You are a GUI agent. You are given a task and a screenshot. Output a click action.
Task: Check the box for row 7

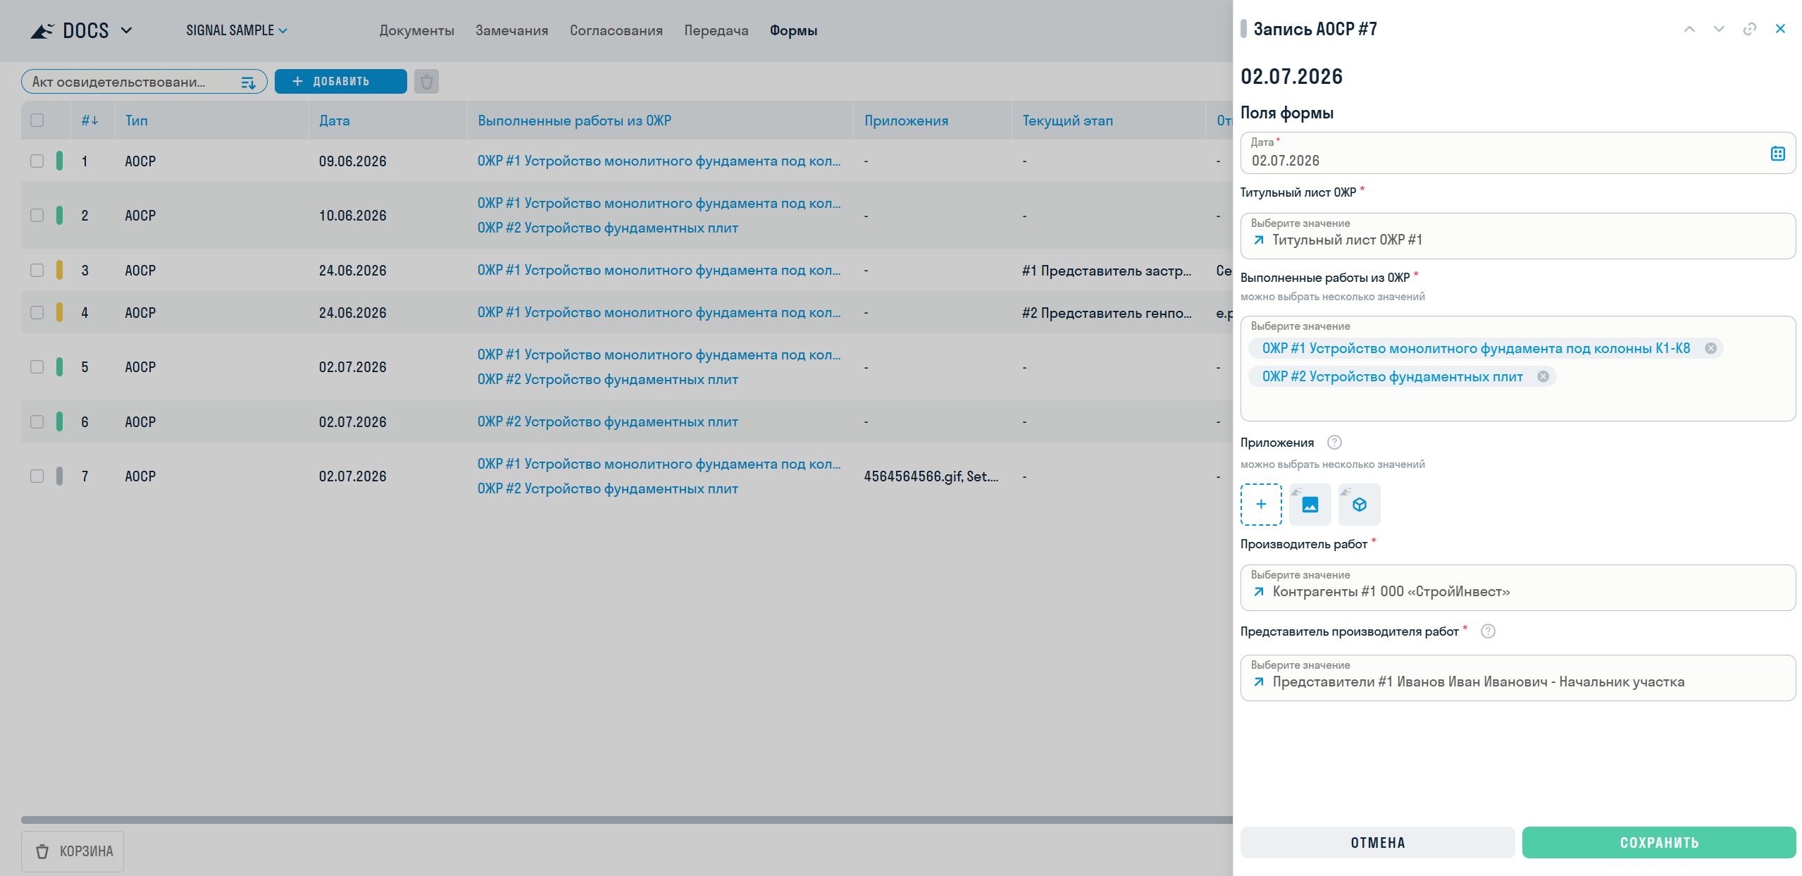click(x=37, y=476)
